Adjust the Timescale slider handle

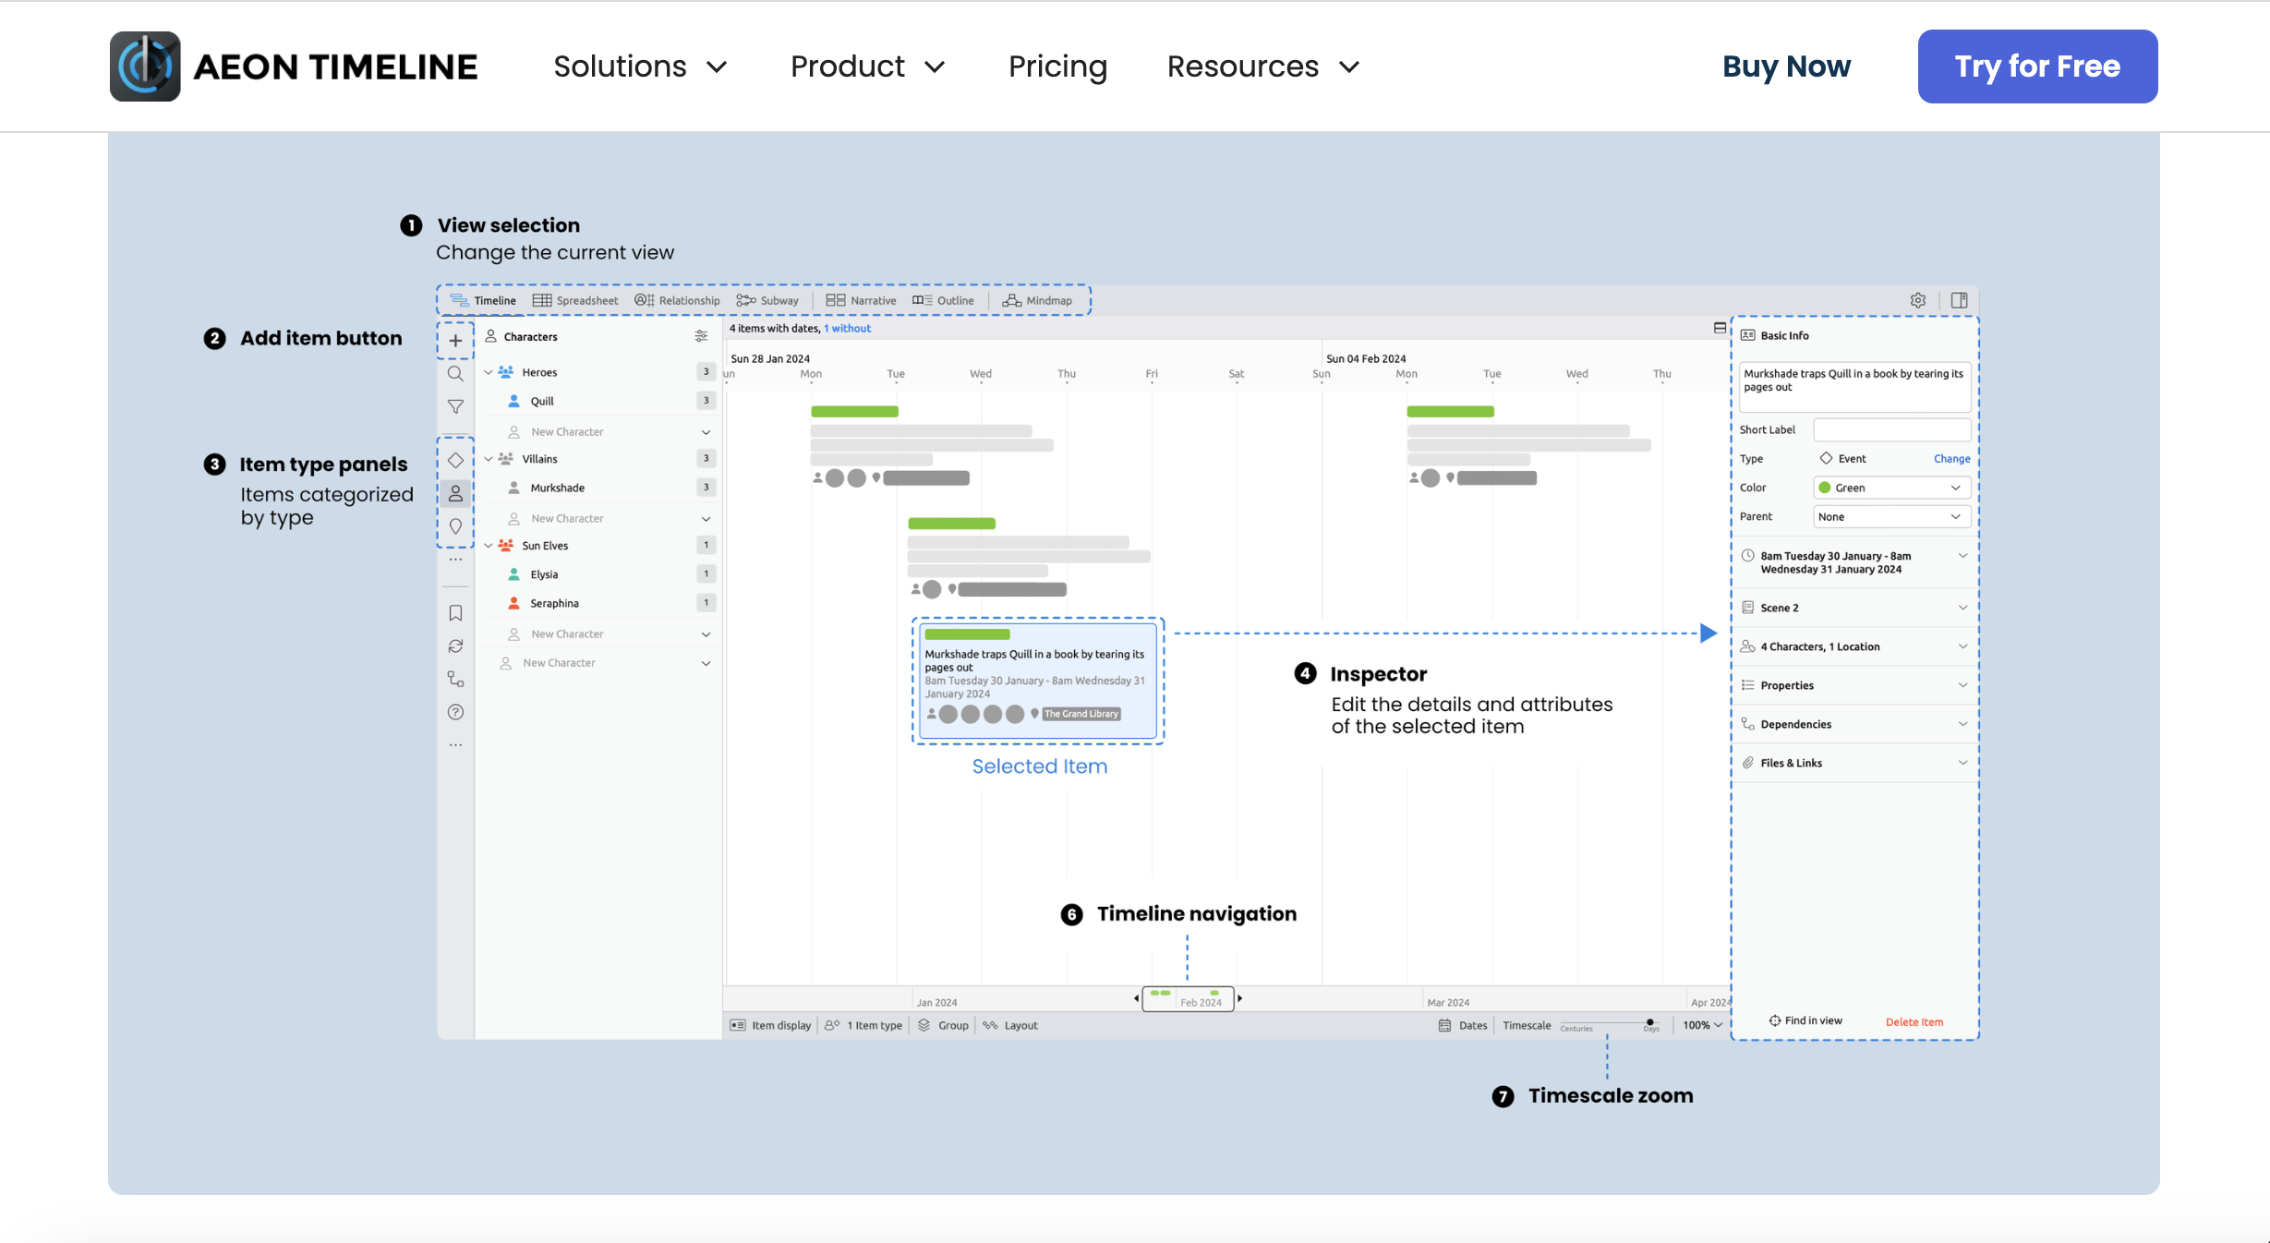tap(1649, 1023)
